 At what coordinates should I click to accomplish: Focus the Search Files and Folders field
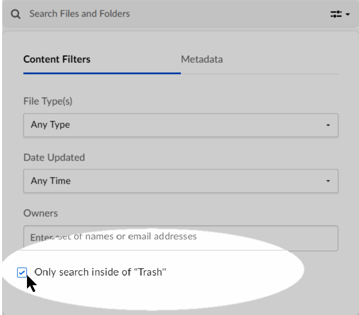click(x=165, y=14)
